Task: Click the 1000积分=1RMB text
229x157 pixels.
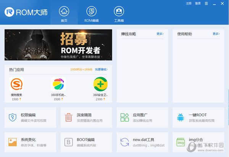Action: [81, 70]
